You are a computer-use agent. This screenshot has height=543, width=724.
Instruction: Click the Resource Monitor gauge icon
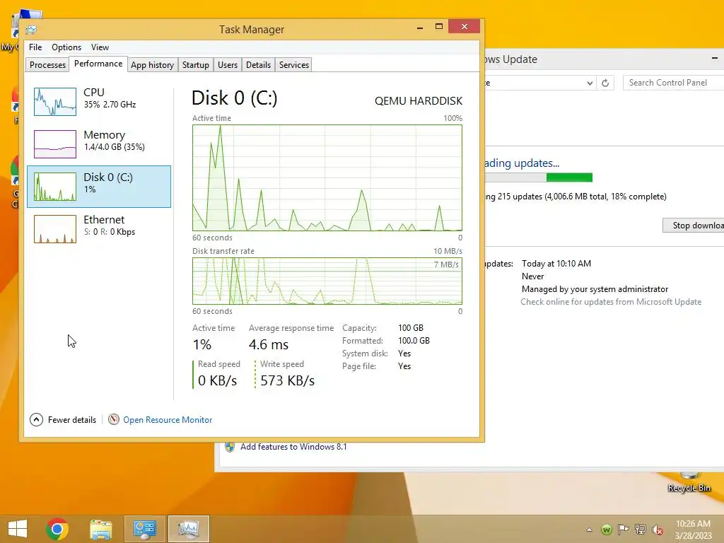(x=114, y=419)
